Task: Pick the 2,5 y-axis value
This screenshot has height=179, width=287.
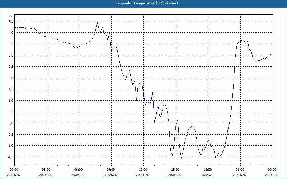Action: [x=11, y=67]
